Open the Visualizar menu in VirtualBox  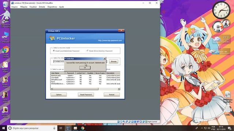point(33,7)
